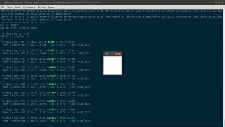Click the green loss value 1.01071
Image resolution: width=225 pixels, height=127 pixels.
coord(51,118)
